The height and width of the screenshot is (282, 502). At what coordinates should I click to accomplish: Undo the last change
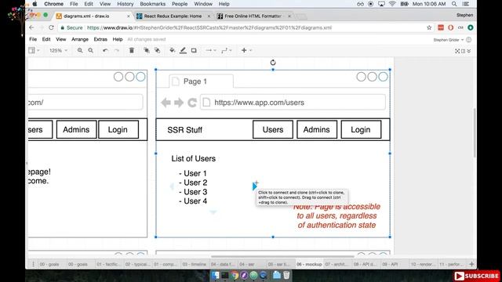point(105,50)
